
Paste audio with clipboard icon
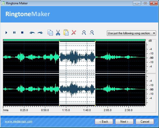pyautogui.click(x=66, y=33)
